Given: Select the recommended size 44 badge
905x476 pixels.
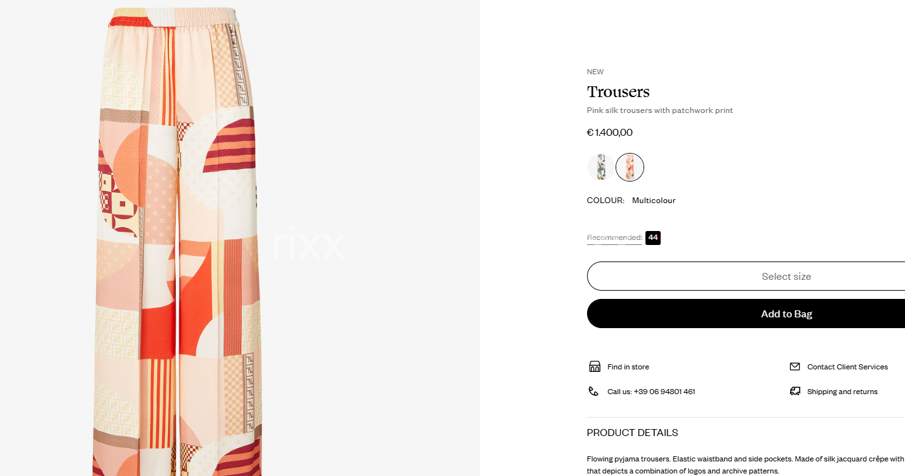Looking at the screenshot, I should [x=653, y=238].
